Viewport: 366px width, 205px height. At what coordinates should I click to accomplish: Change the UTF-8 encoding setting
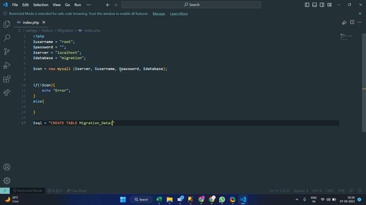tap(317, 191)
